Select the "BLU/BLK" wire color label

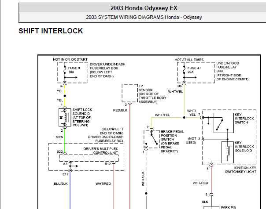coord(61,184)
